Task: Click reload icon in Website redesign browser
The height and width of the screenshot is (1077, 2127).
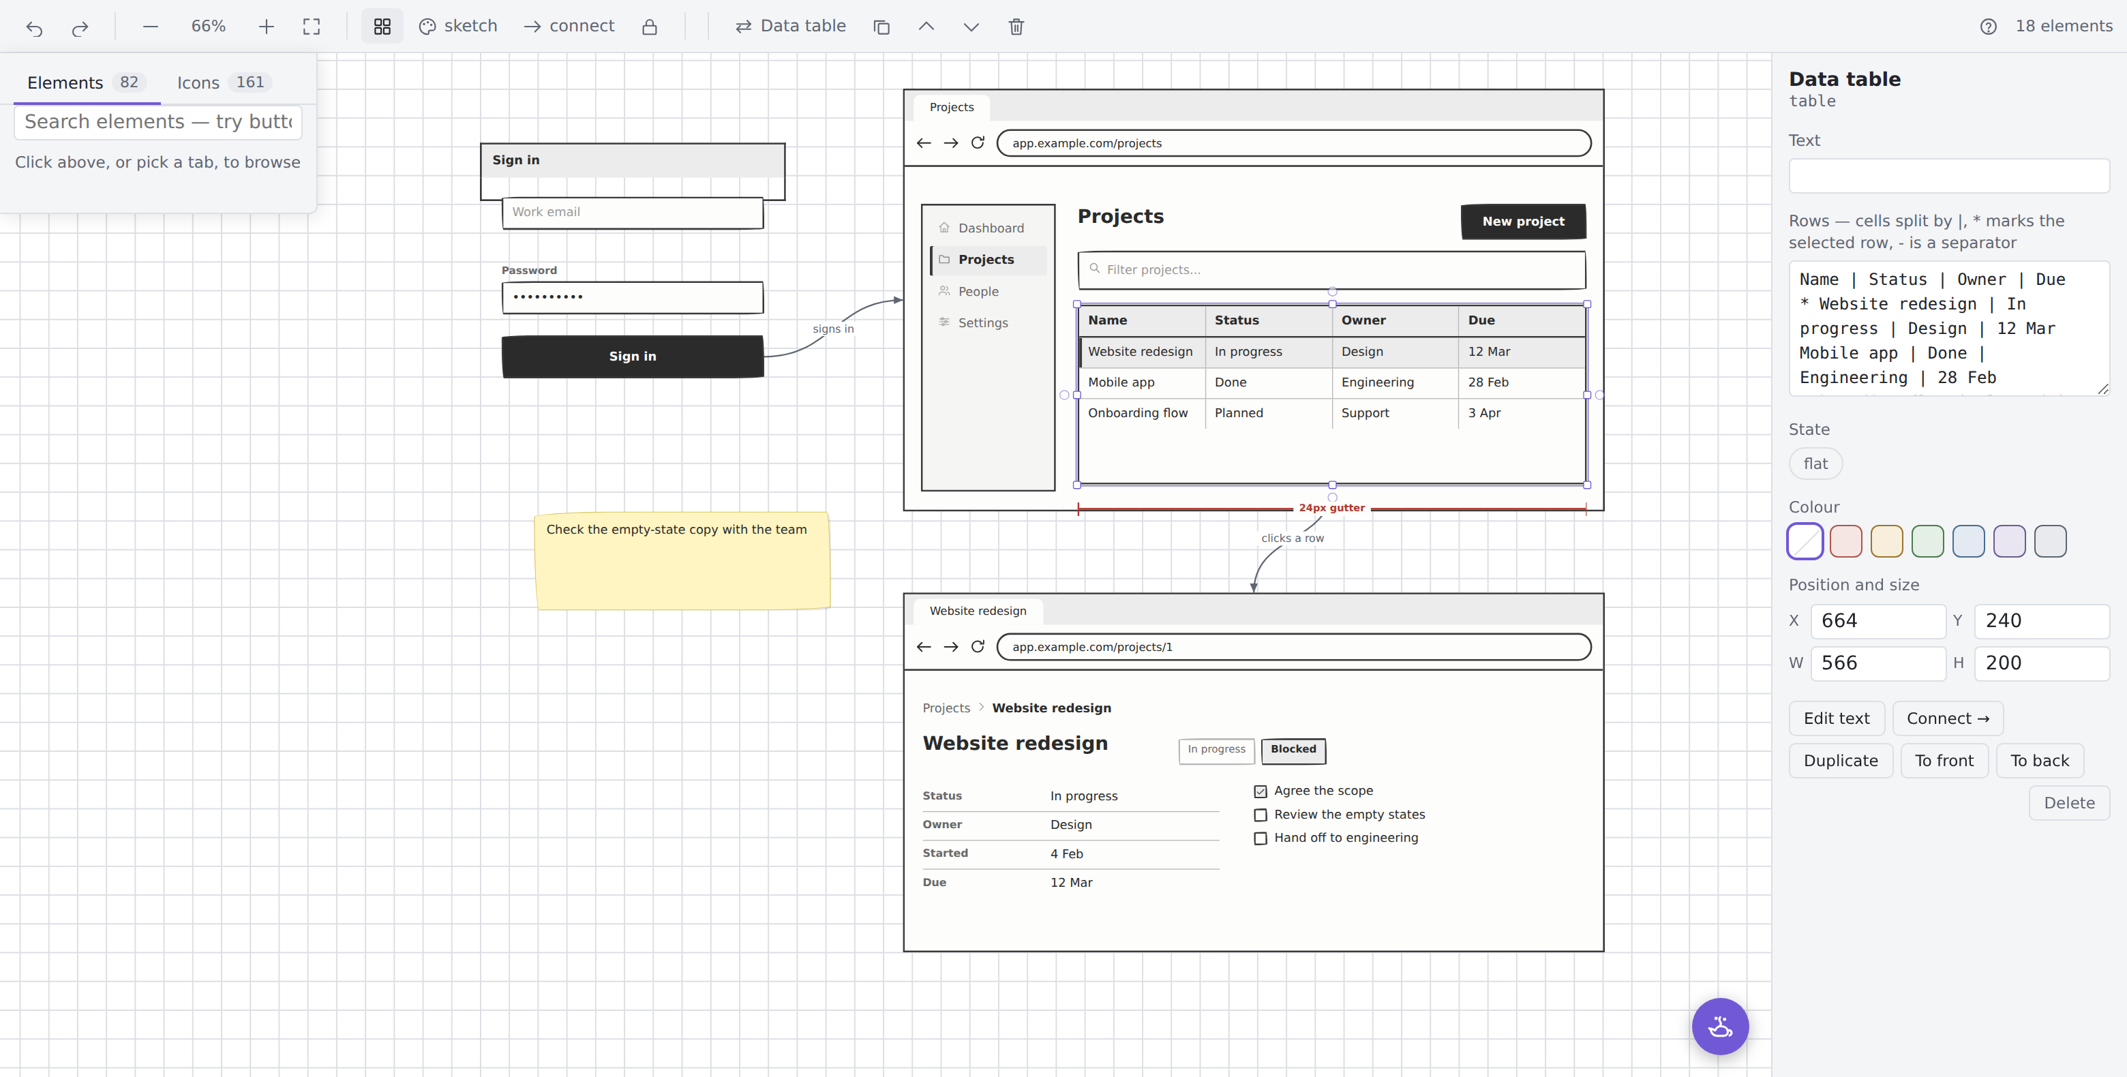Action: click(978, 647)
